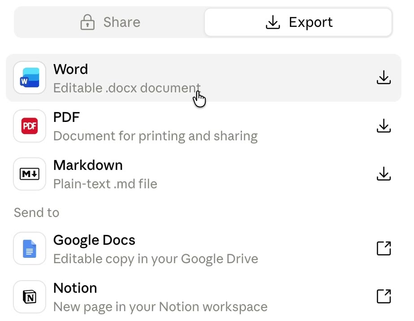The height and width of the screenshot is (321, 414).
Task: Download the Word .docx file
Action: coord(384,78)
